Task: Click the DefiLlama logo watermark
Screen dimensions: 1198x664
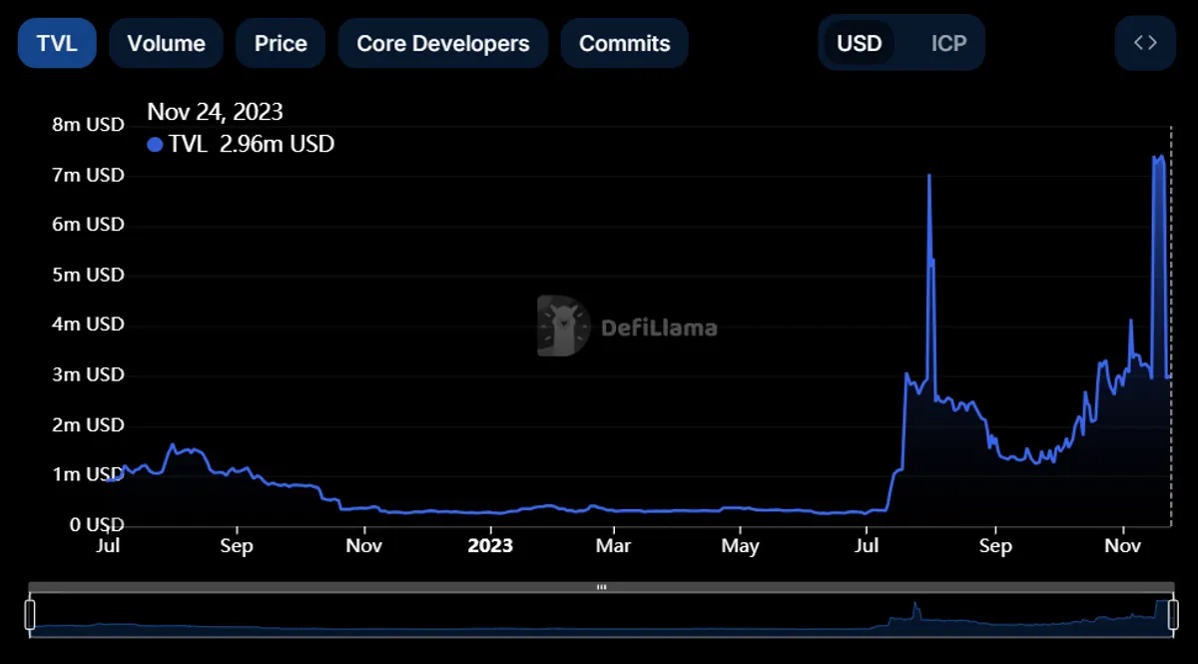Action: [x=627, y=326]
